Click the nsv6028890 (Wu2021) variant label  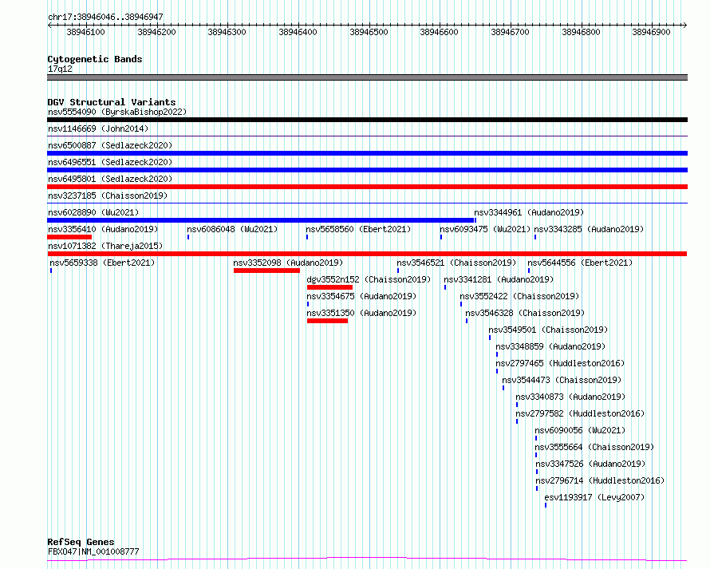93,212
